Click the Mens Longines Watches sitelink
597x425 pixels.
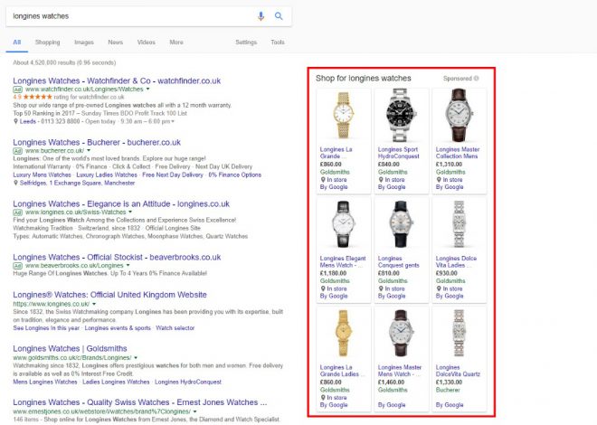coord(45,382)
